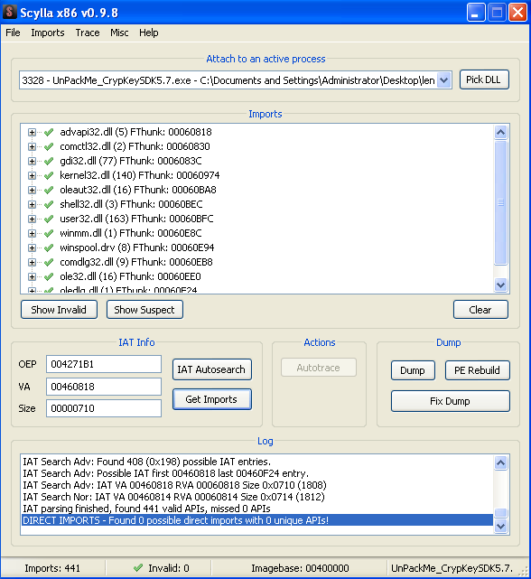Screen dimensions: 531x579
Task: Expand the winspool.drv import node
Action: pos(33,247)
